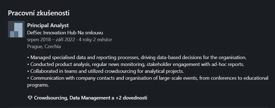Select the září 2022 end date
This screenshot has width=275, height=108.
[65, 40]
